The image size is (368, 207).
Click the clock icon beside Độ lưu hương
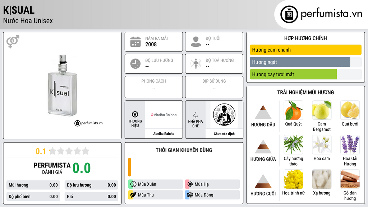click(x=135, y=64)
